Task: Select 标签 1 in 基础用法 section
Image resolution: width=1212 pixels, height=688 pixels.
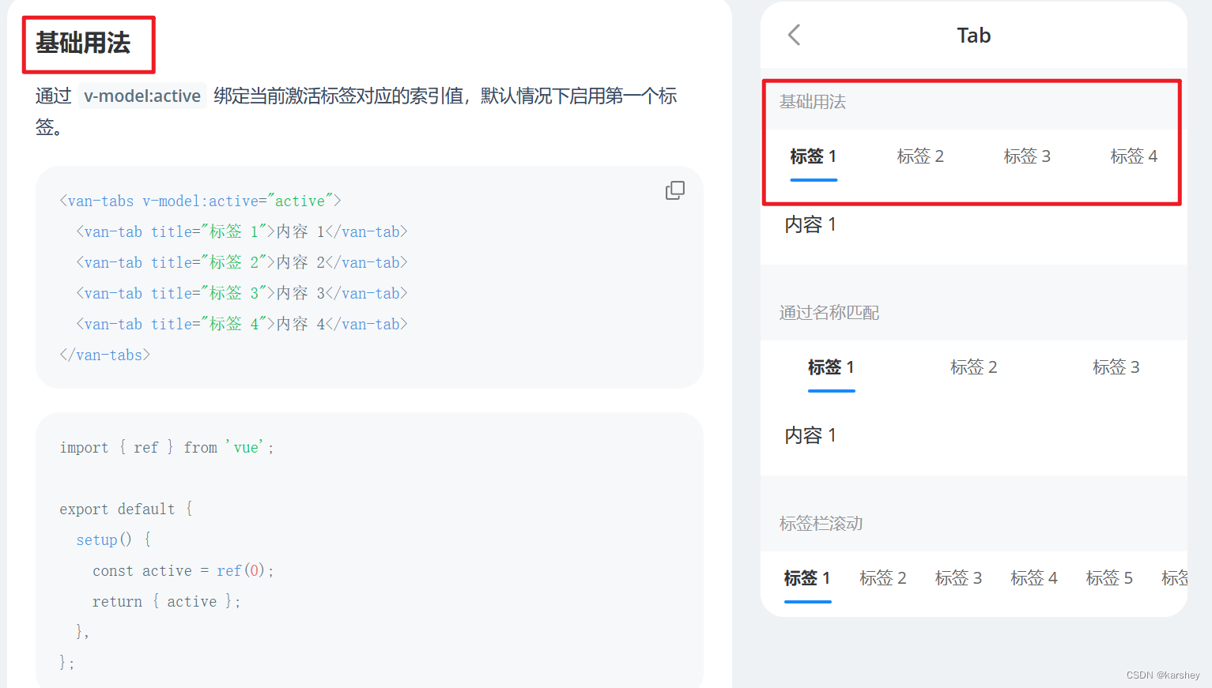Action: tap(813, 156)
